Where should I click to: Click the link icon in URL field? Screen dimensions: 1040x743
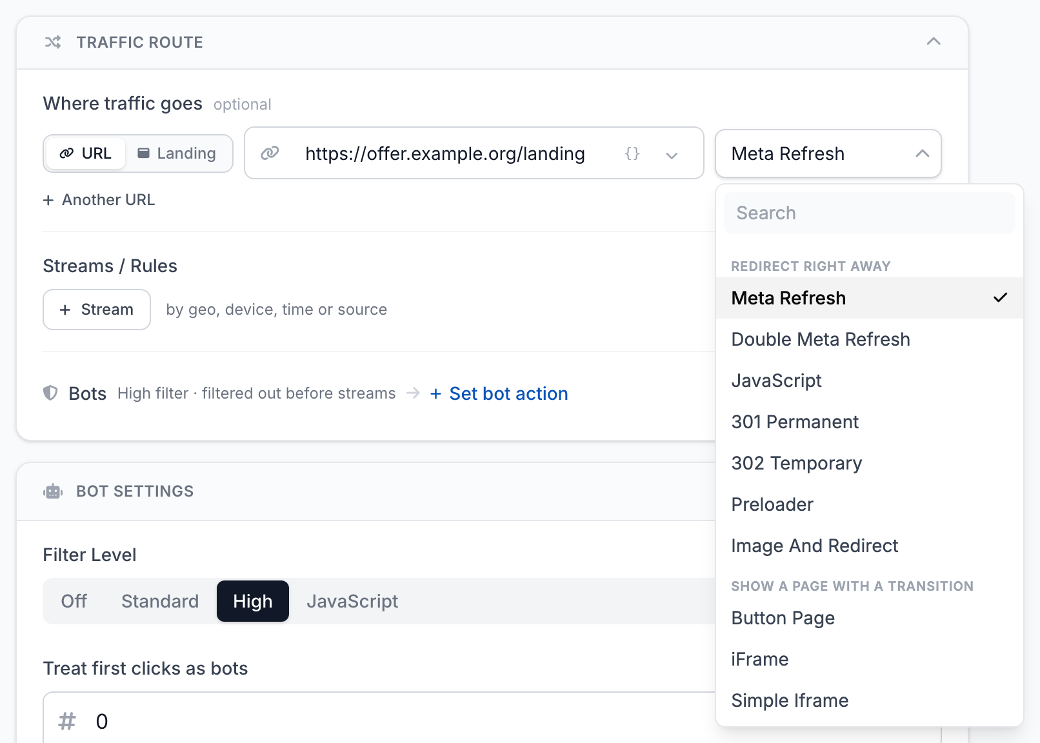(x=270, y=153)
